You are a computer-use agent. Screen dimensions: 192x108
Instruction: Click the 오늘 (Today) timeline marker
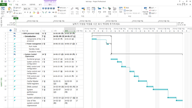point(16,18)
